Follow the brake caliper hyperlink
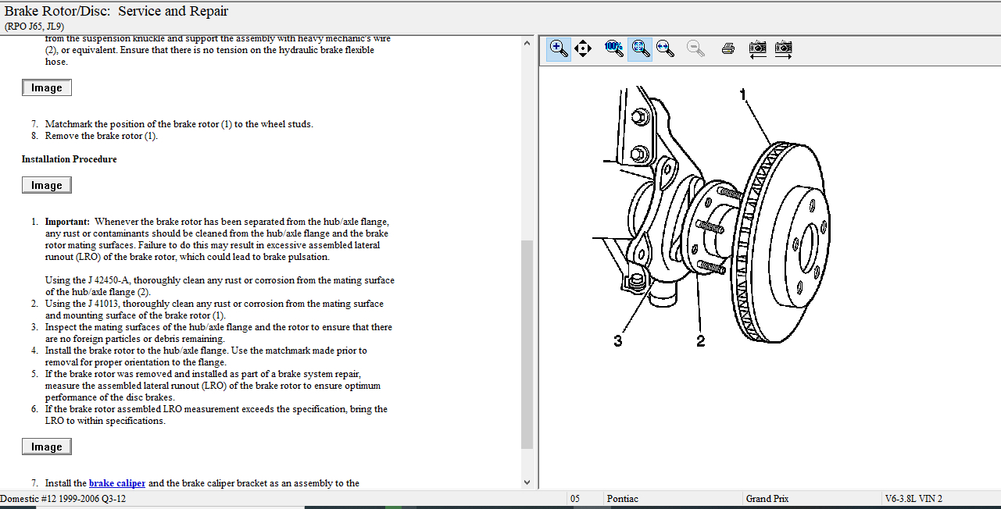Image resolution: width=1001 pixels, height=509 pixels. [117, 483]
